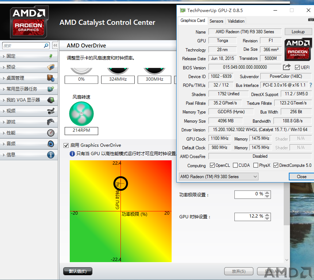Click the desktop management icon beside 桌面管理
The image size is (314, 280).
coord(51,78)
